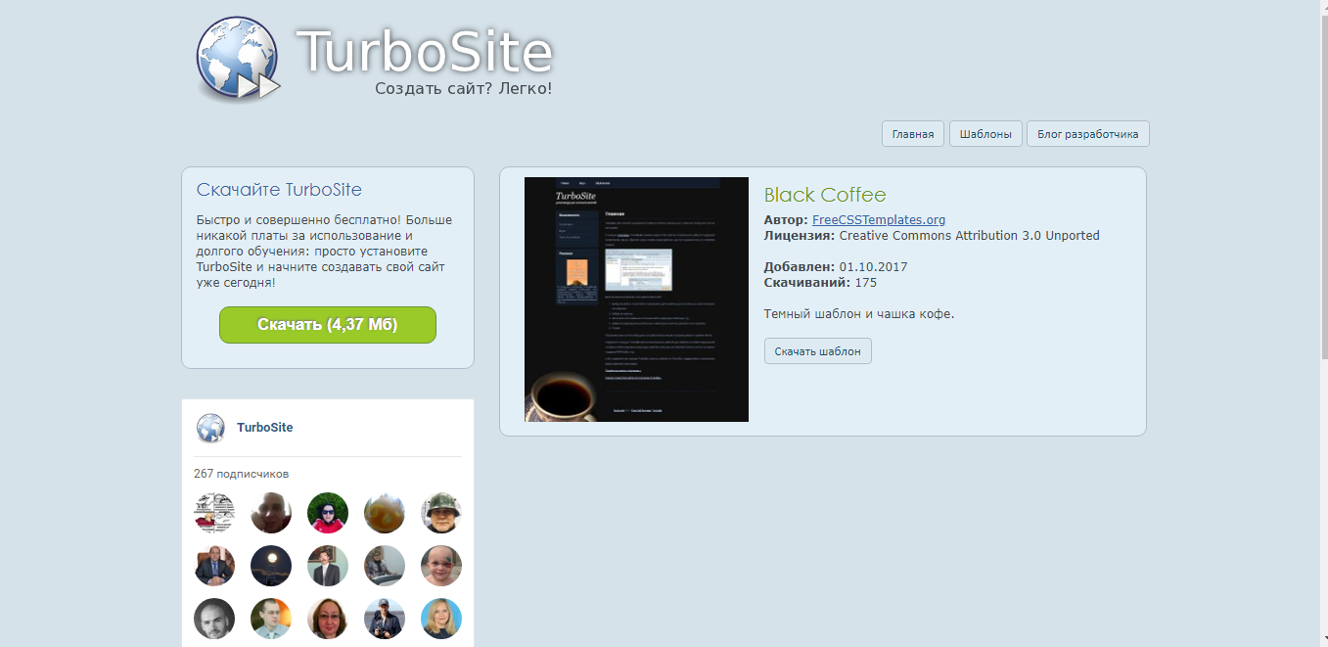
Task: Click the avatar with red background and sunglasses
Action: [x=328, y=512]
